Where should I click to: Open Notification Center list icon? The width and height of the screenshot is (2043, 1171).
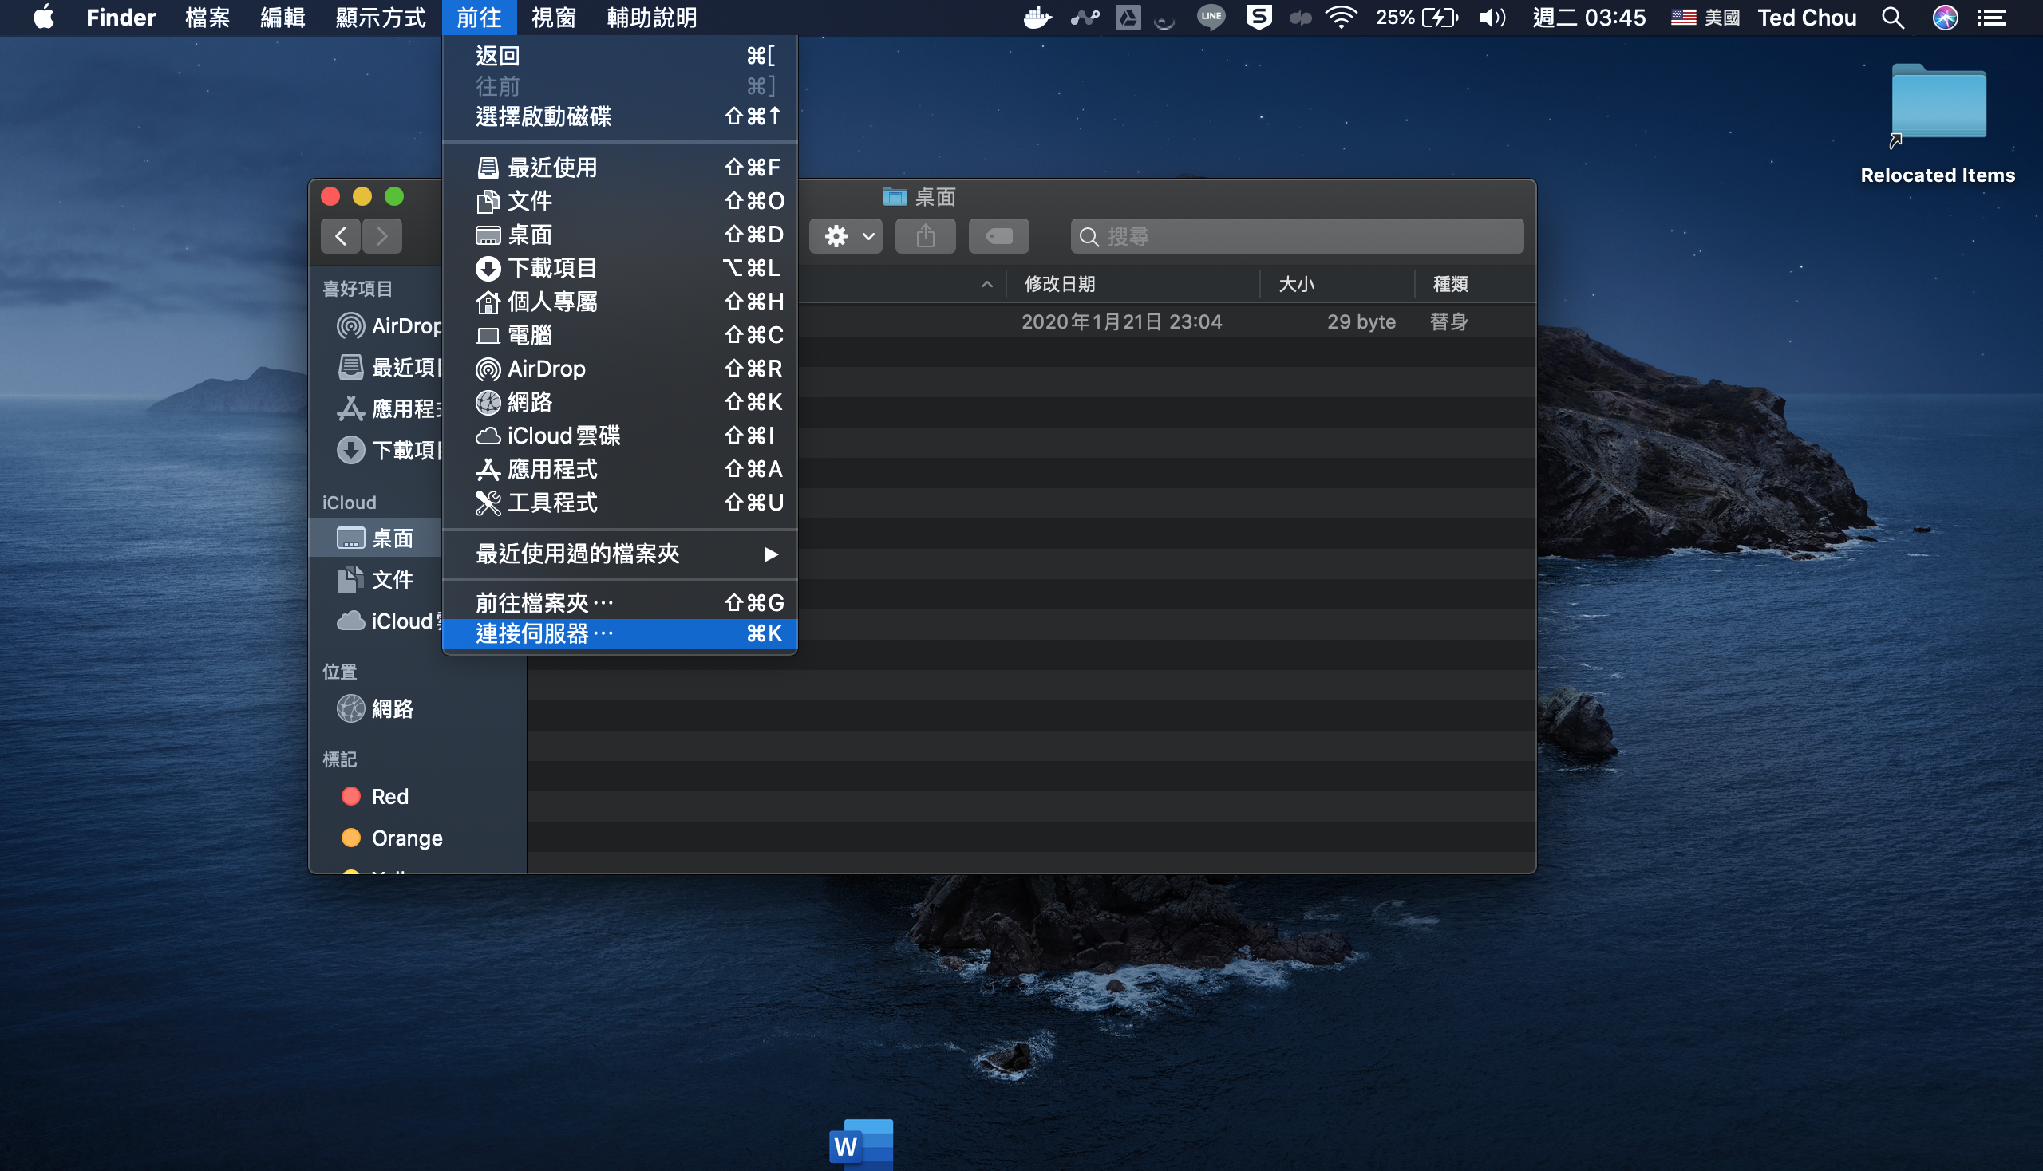point(1992,18)
